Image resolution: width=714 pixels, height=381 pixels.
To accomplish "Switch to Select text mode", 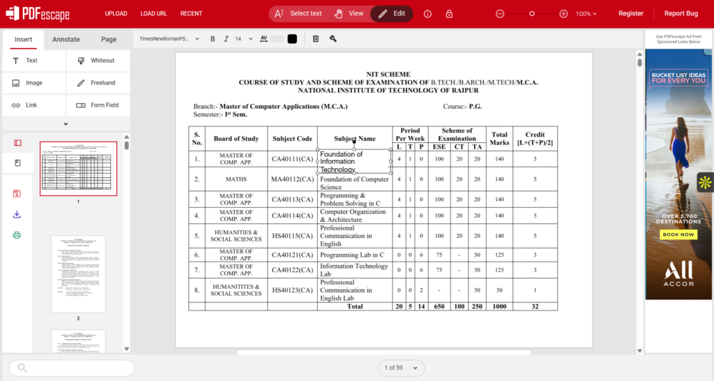I will [x=298, y=14].
